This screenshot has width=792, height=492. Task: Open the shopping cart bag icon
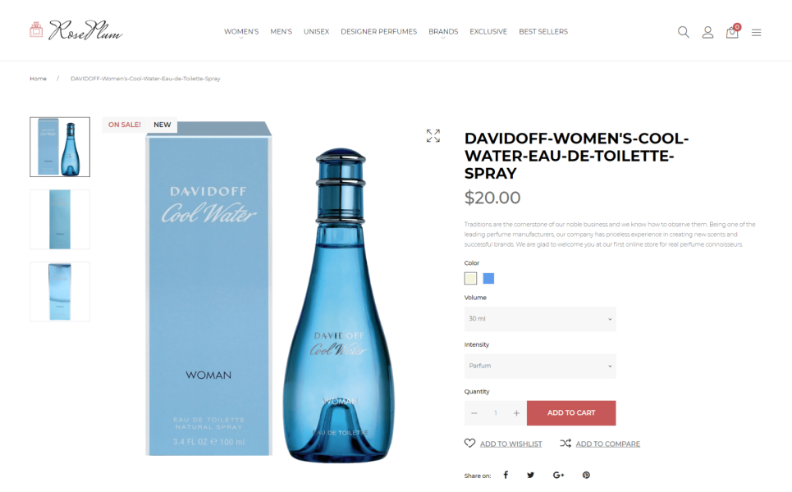732,32
